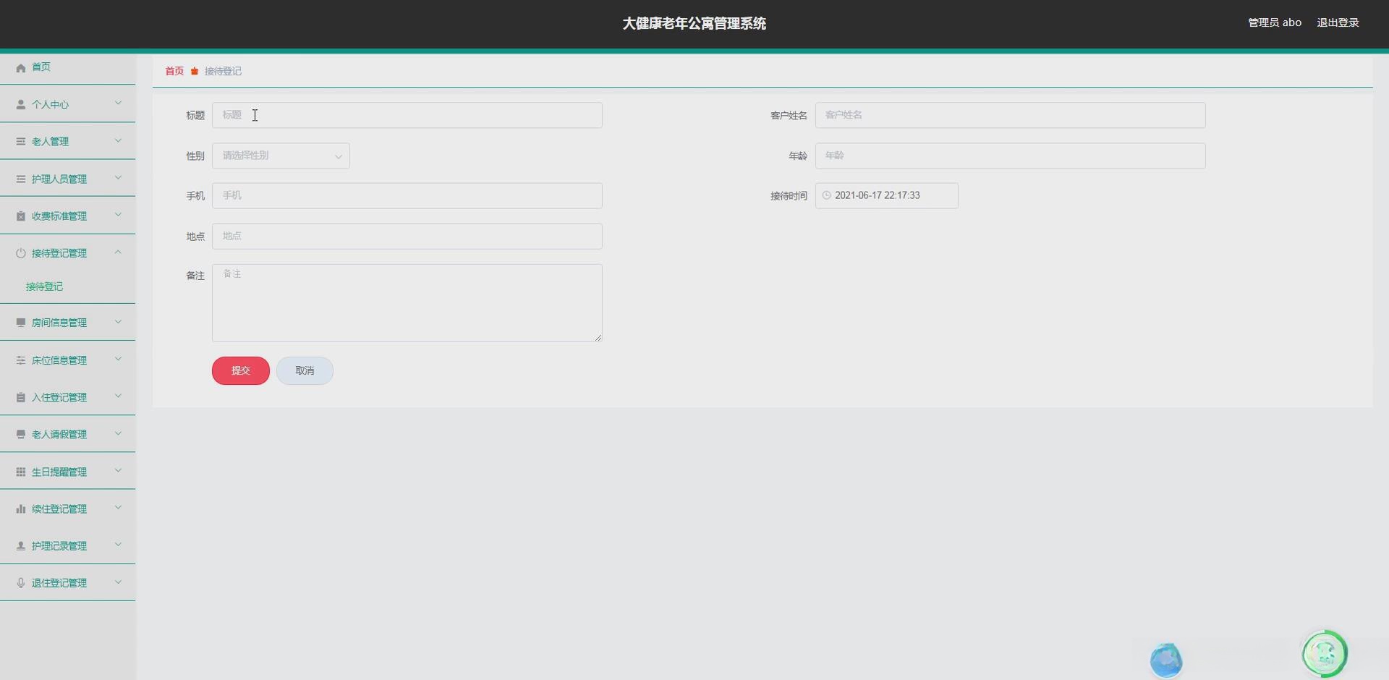
Task: Click the 收费标准管理 clipboard icon
Action: point(20,215)
